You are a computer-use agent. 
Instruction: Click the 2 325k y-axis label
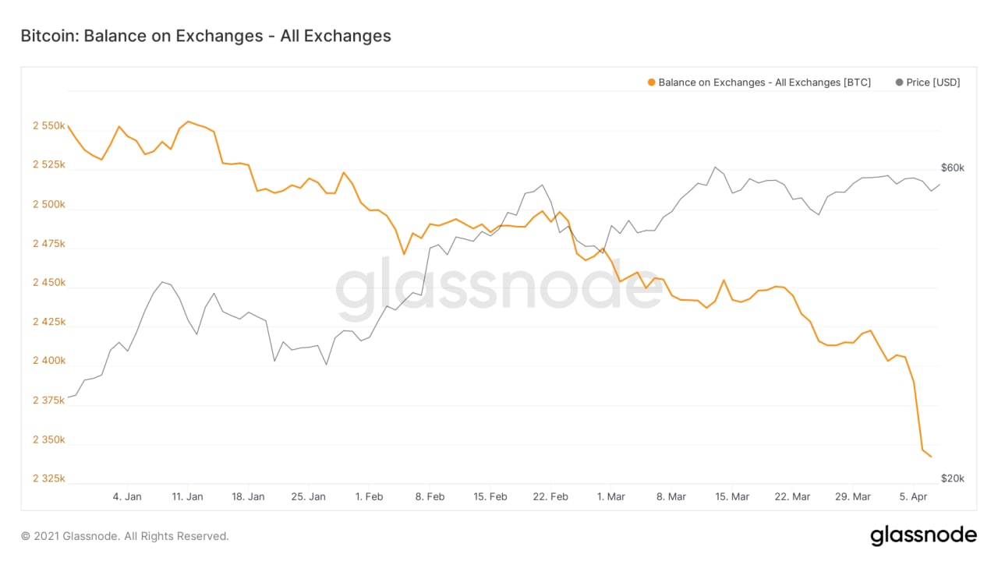[x=48, y=478]
